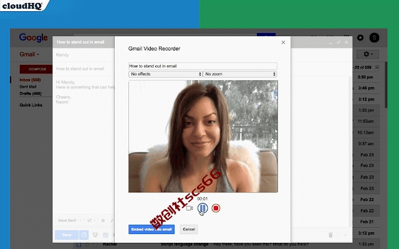Click Embed video into email
Image resolution: width=399 pixels, height=249 pixels.
[x=151, y=229]
